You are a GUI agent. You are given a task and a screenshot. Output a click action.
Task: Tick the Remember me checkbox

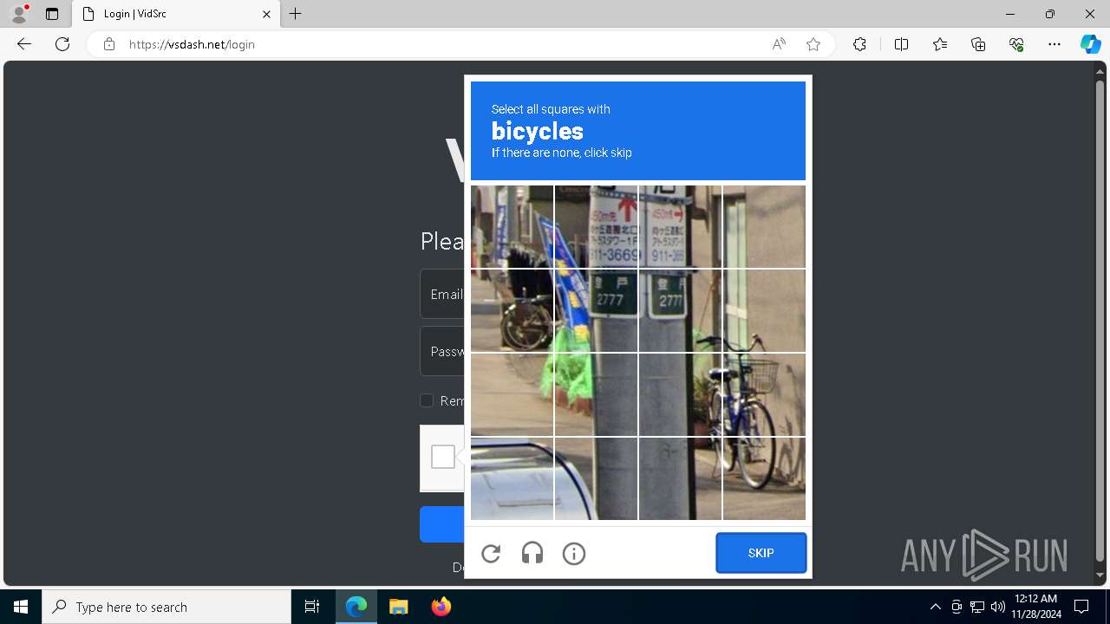[427, 400]
